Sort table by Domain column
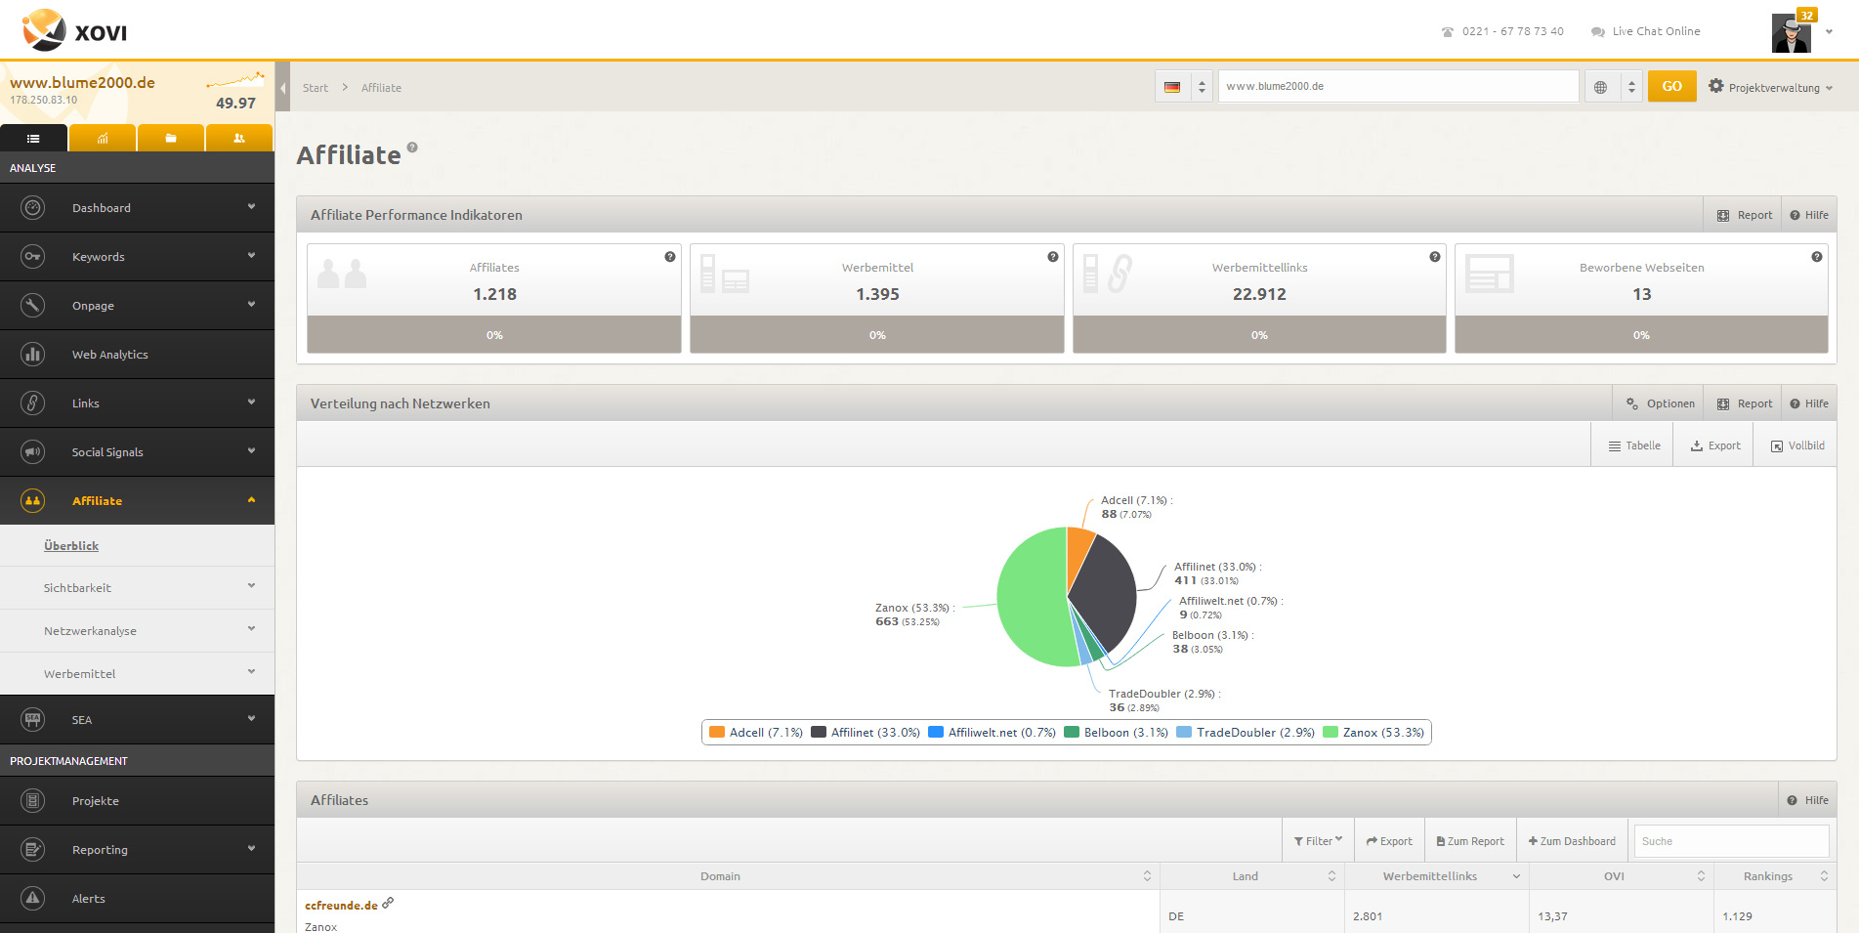This screenshot has height=933, width=1859. 728,876
